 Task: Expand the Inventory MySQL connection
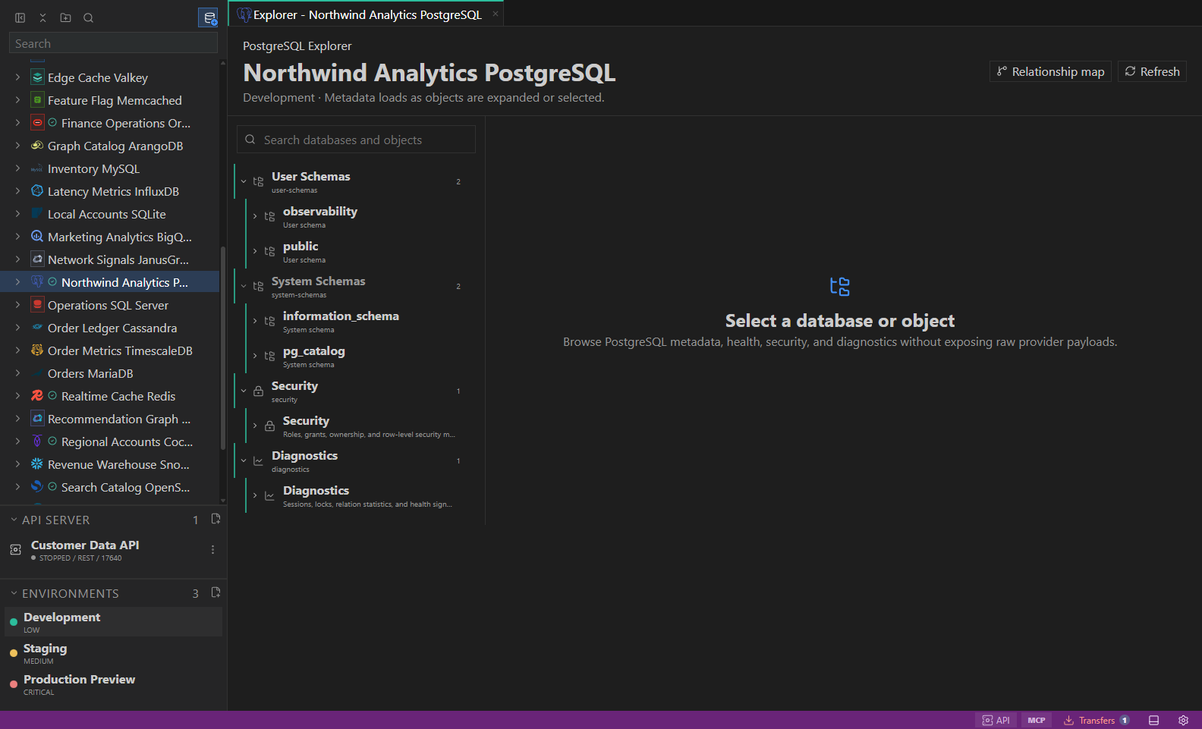point(17,168)
